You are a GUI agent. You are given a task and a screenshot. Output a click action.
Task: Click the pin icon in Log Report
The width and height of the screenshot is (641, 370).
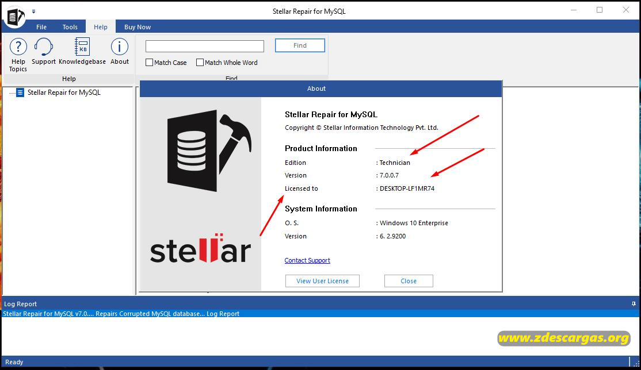click(634, 304)
